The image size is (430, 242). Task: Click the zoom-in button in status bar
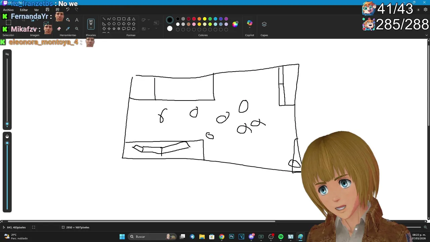pos(425,227)
